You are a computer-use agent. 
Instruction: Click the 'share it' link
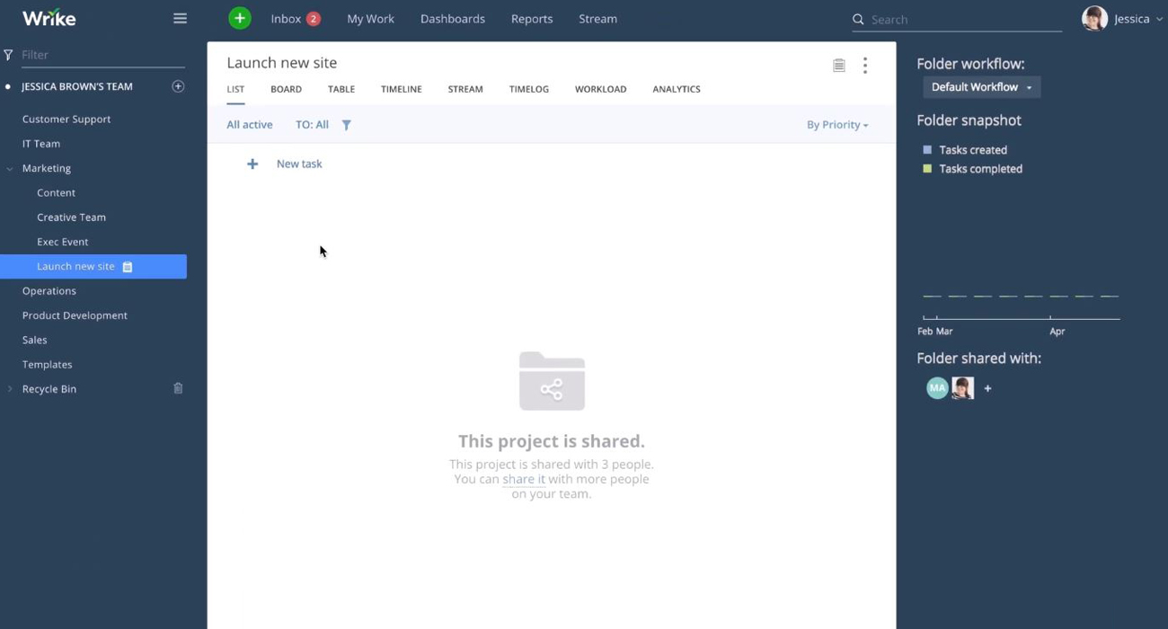pos(524,479)
